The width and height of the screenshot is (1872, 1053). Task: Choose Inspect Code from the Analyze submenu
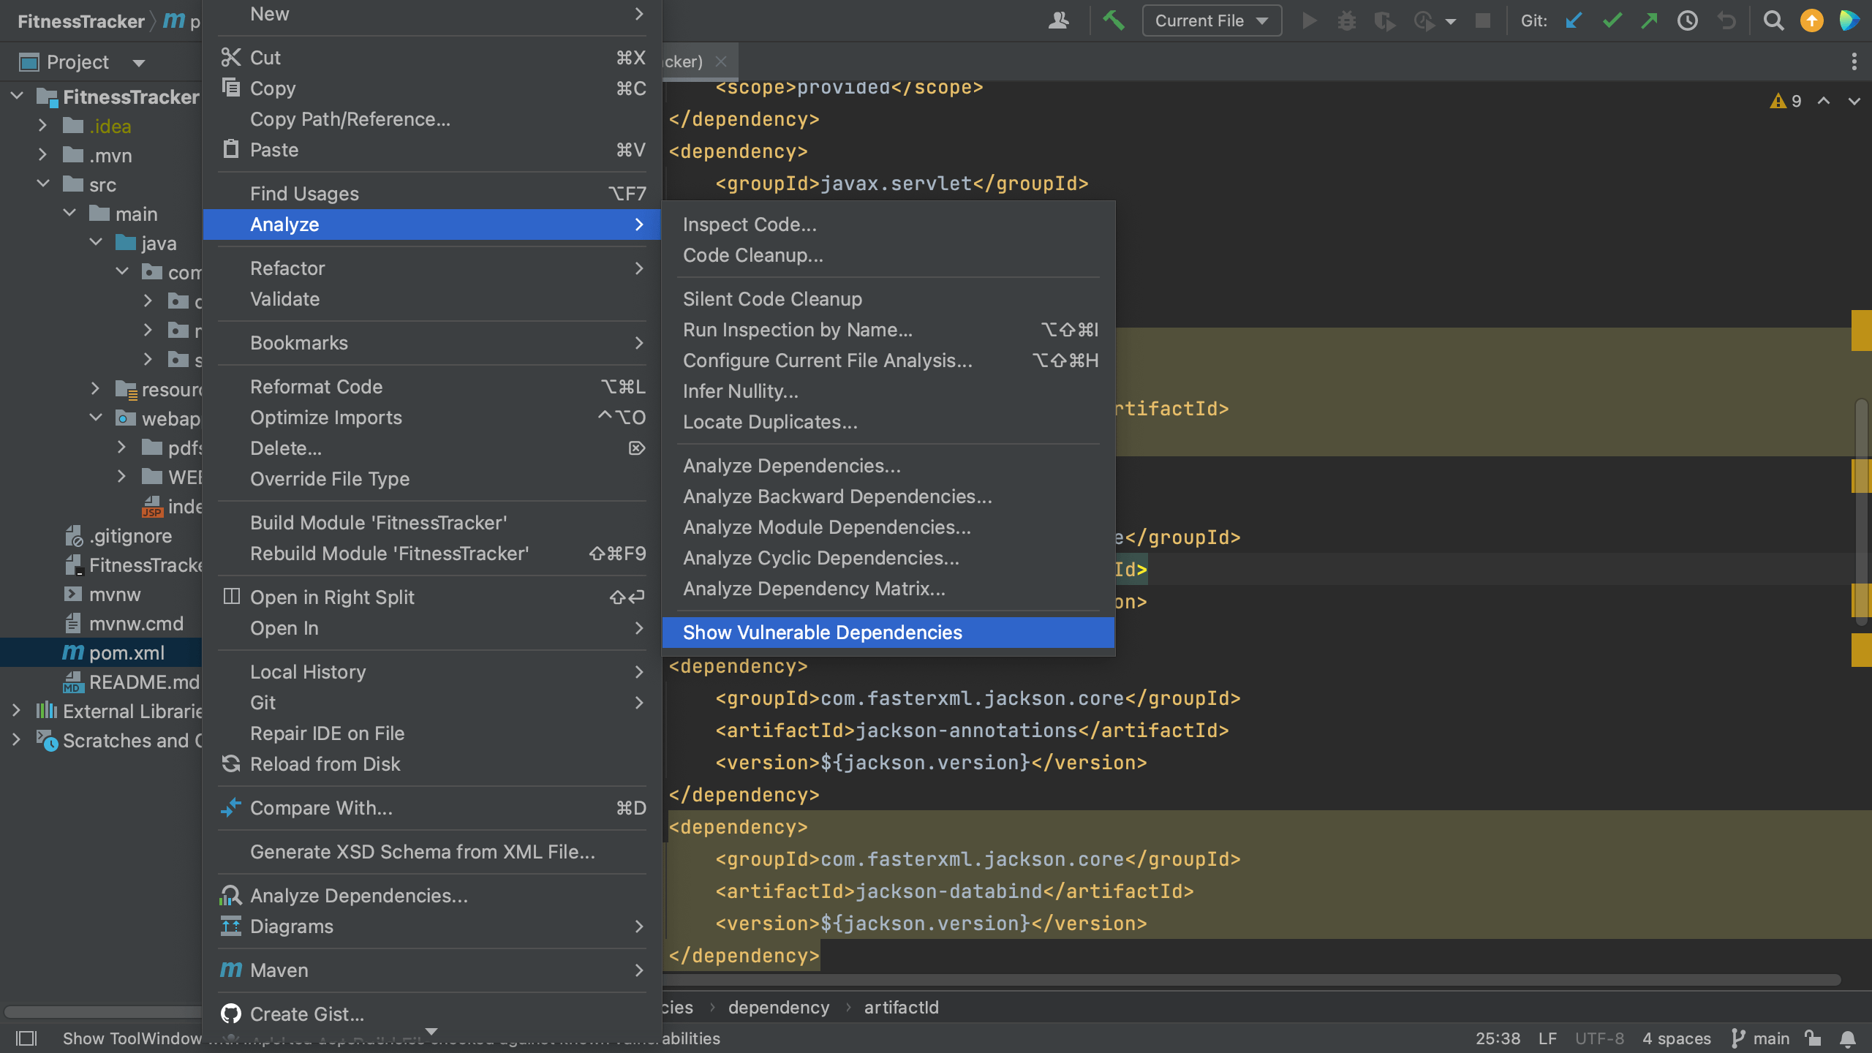(x=750, y=224)
